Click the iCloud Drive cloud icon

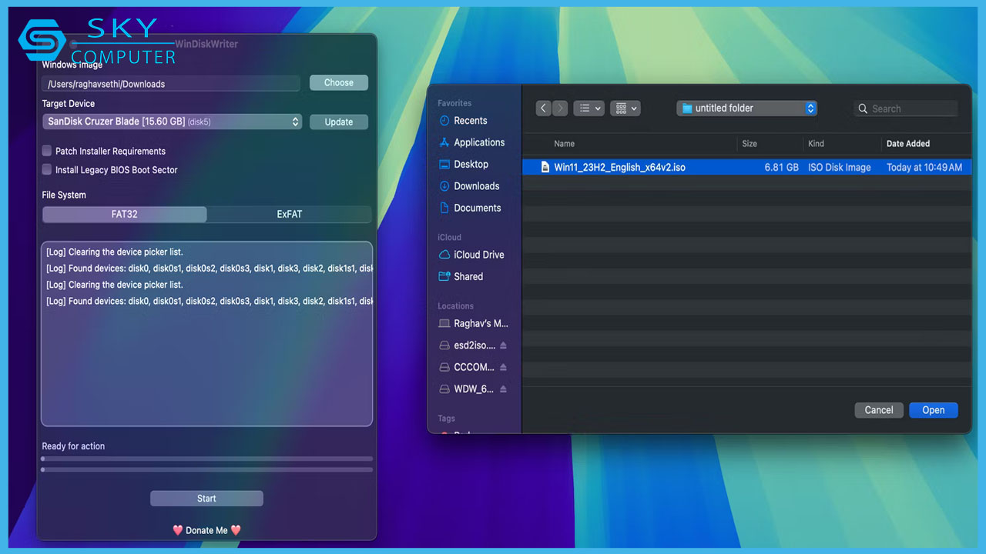point(444,255)
